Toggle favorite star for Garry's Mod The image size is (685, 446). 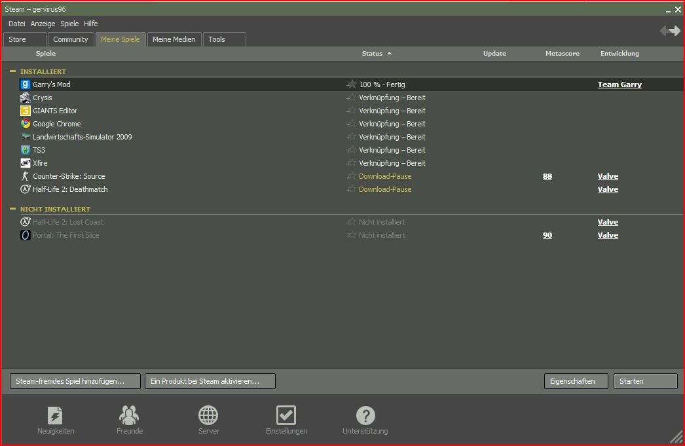tap(352, 84)
